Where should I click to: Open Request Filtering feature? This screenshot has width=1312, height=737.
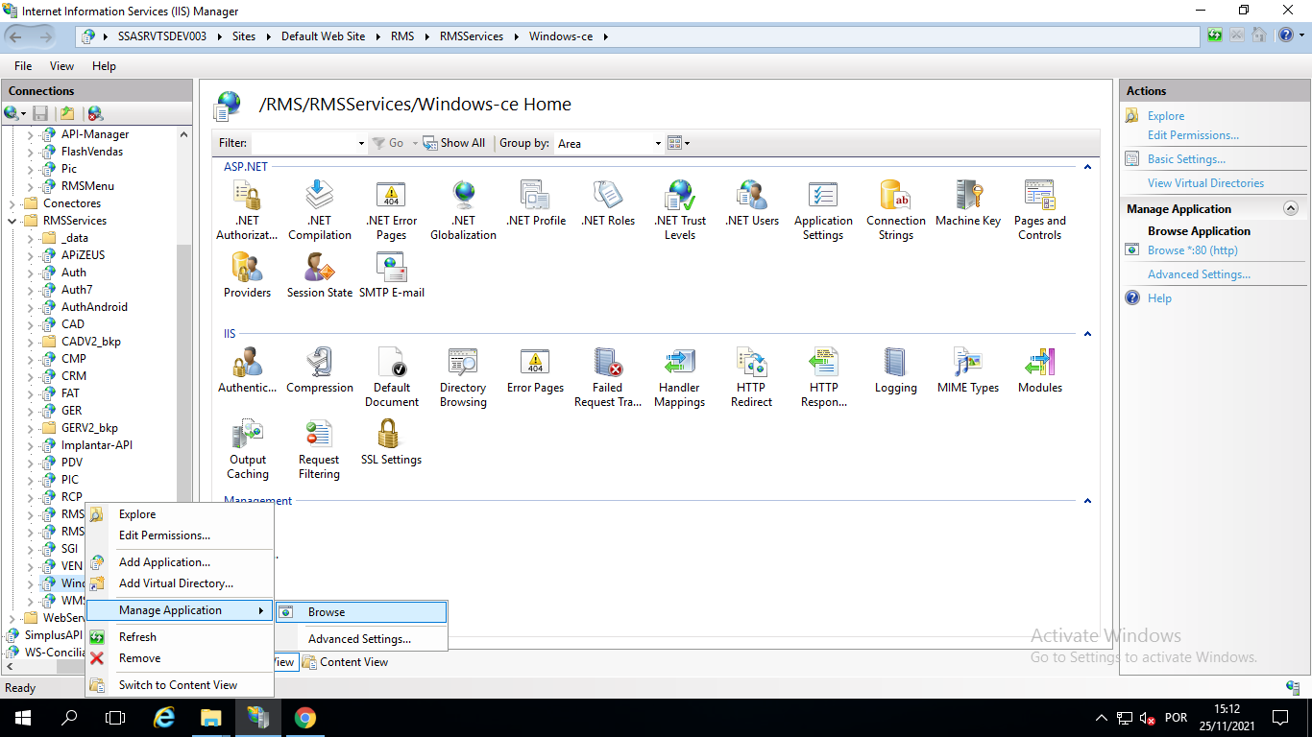pyautogui.click(x=319, y=449)
